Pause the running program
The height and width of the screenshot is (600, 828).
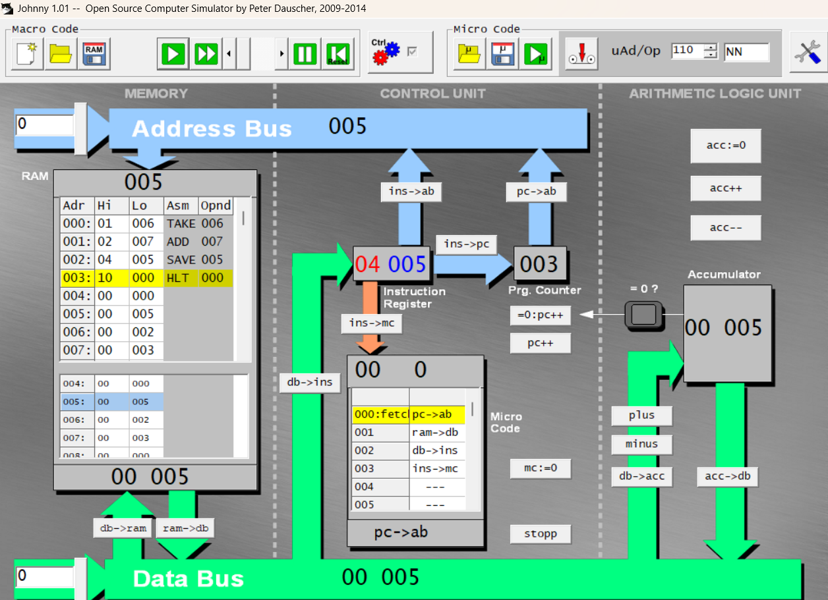pyautogui.click(x=305, y=53)
